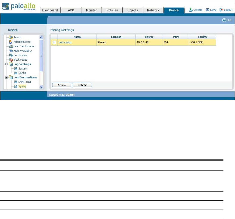Click the Config log icon
The image size is (235, 219).
(16, 73)
